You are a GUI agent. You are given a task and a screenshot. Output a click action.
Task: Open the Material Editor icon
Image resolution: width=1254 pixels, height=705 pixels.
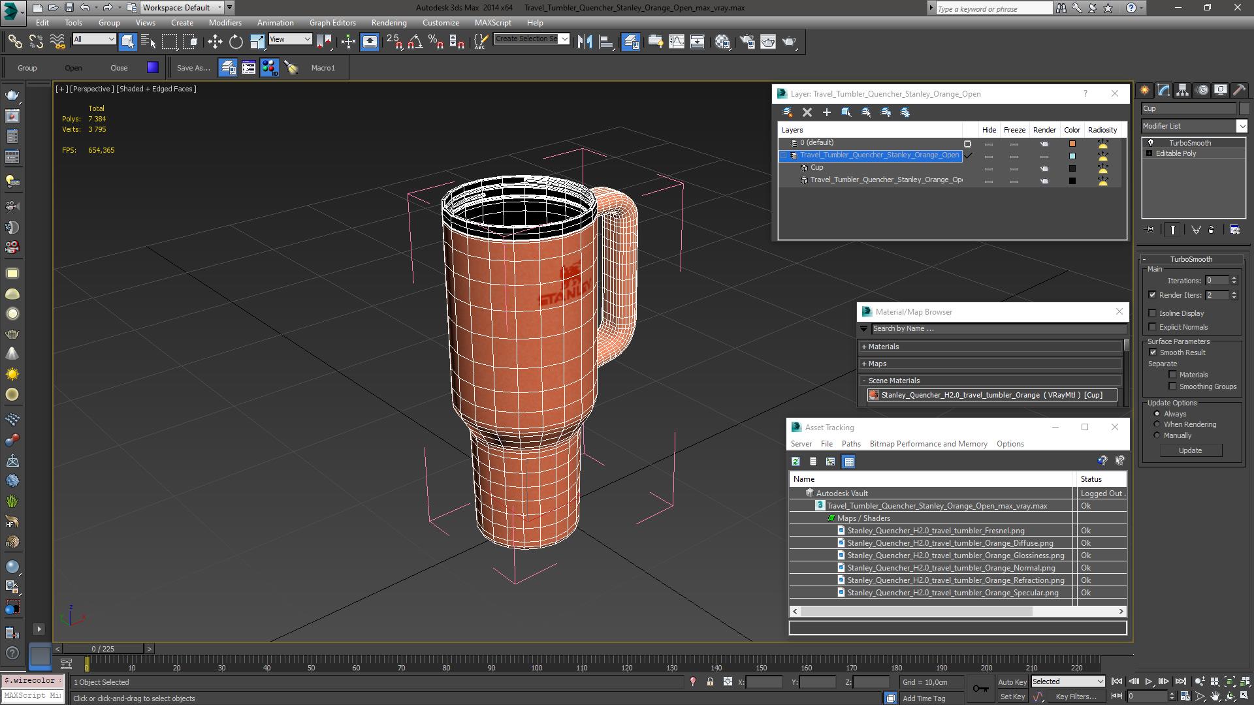(722, 42)
